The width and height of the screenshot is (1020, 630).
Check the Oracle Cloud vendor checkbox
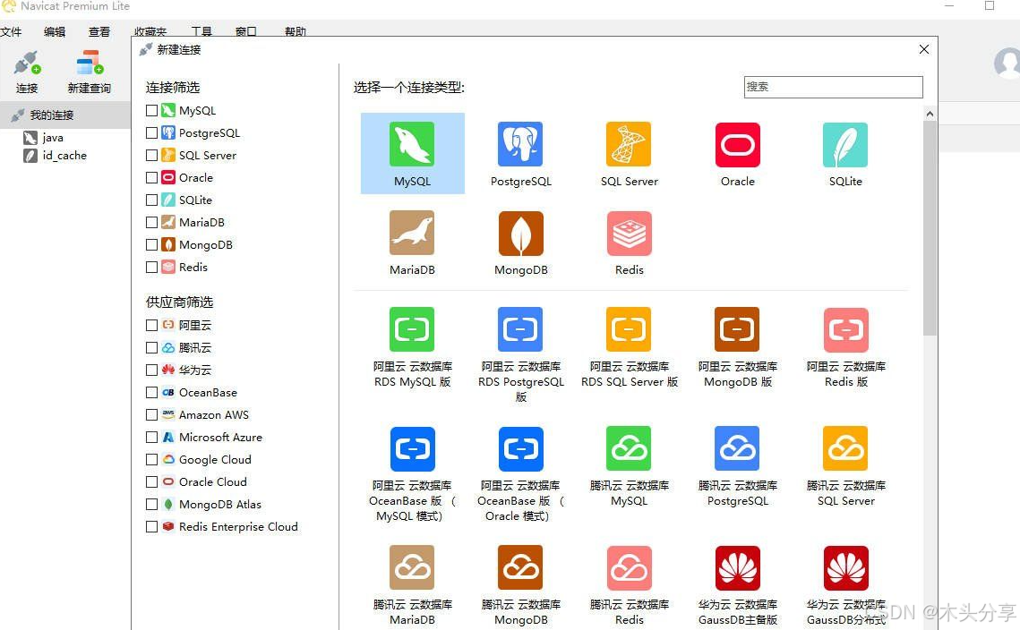[151, 481]
